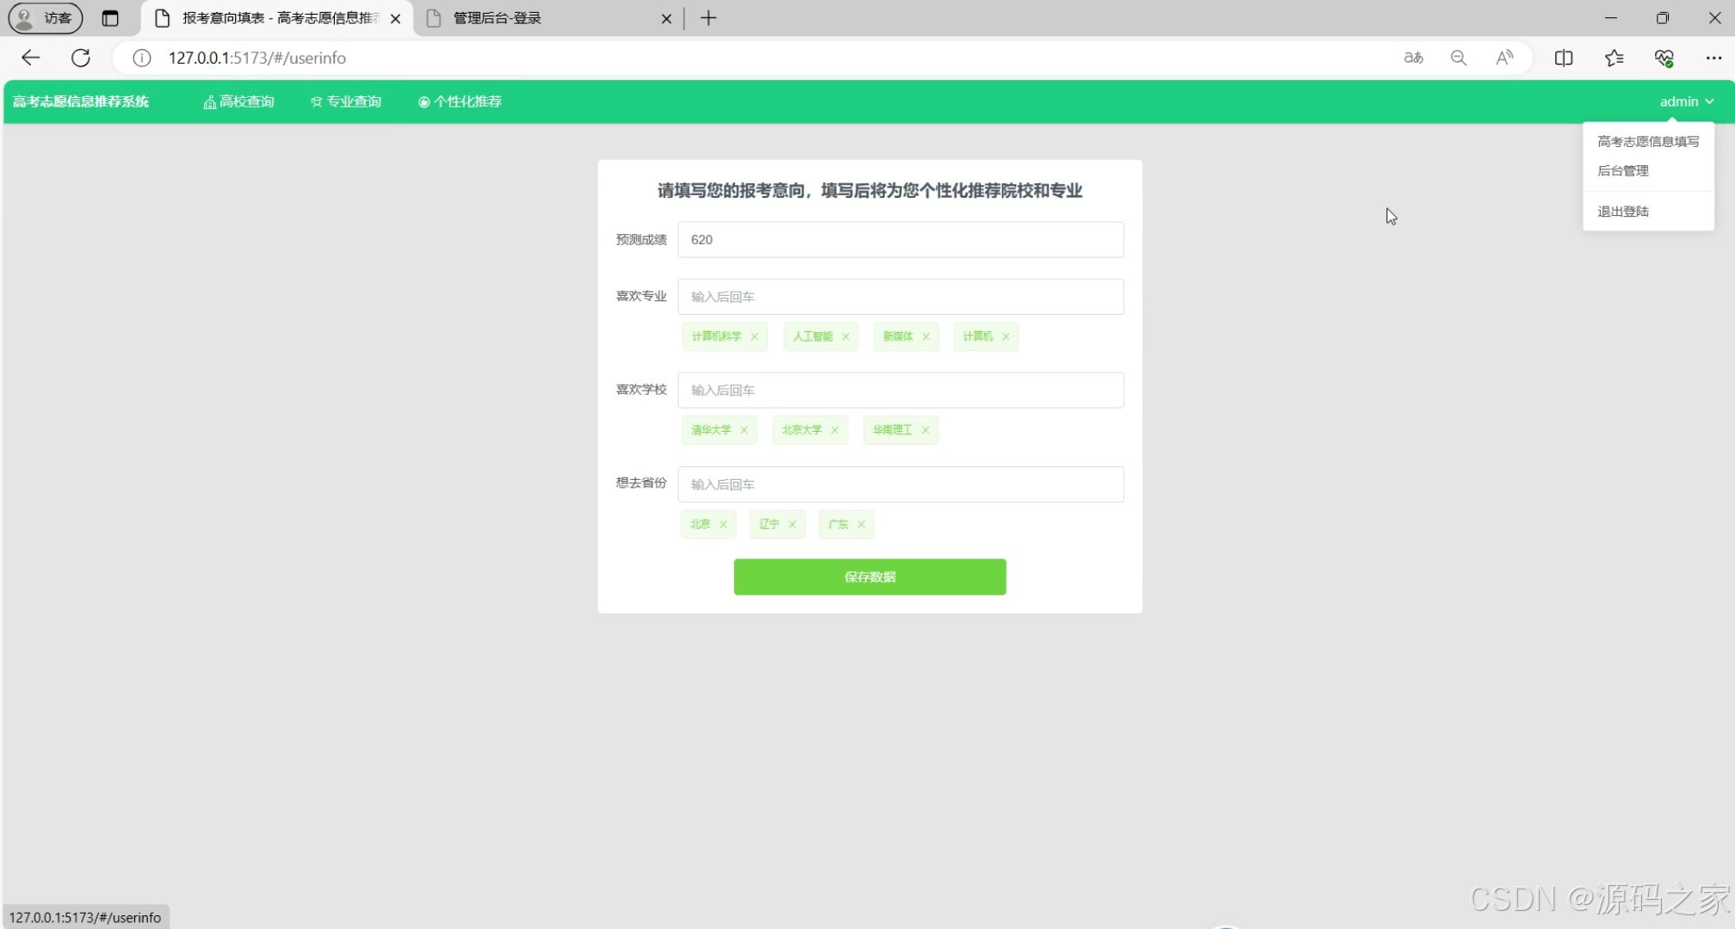Open the admin user dropdown

1686,102
